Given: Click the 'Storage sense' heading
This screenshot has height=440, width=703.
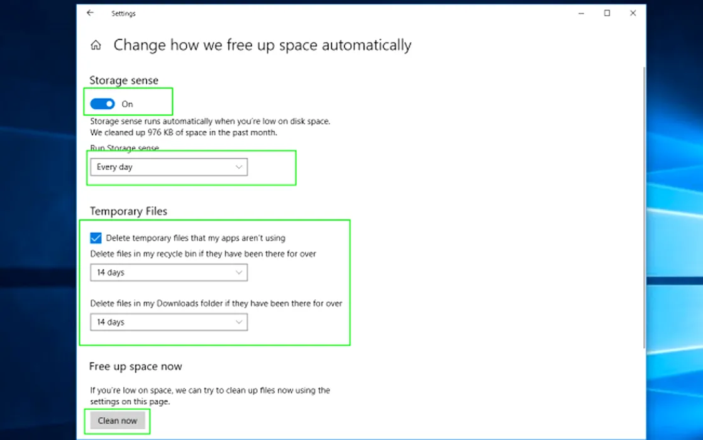Looking at the screenshot, I should pos(124,80).
